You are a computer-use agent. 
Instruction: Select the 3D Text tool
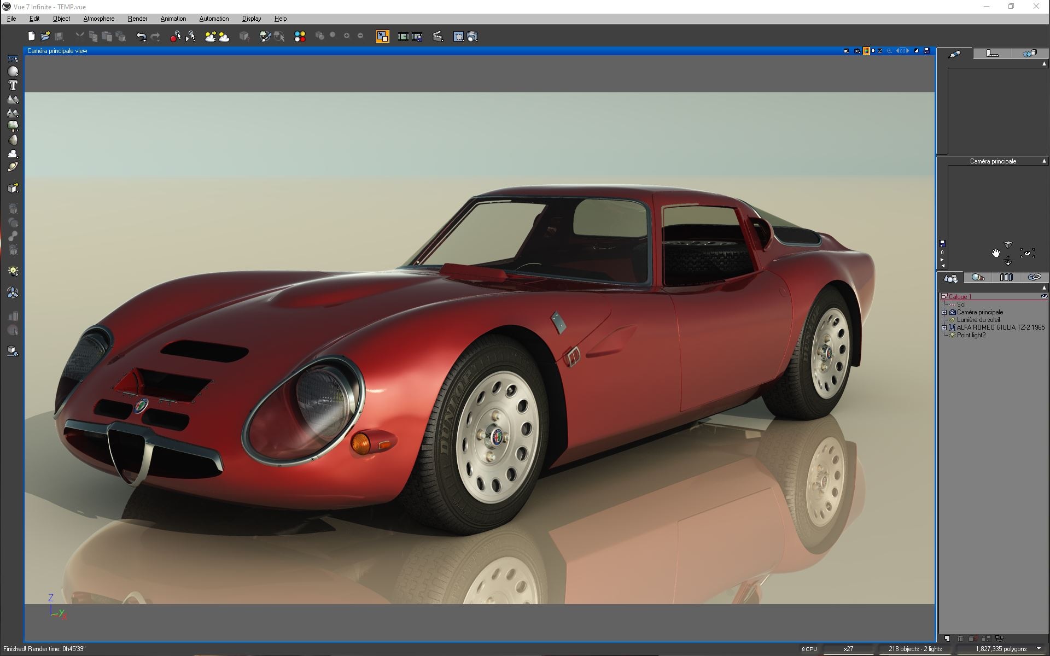point(13,85)
